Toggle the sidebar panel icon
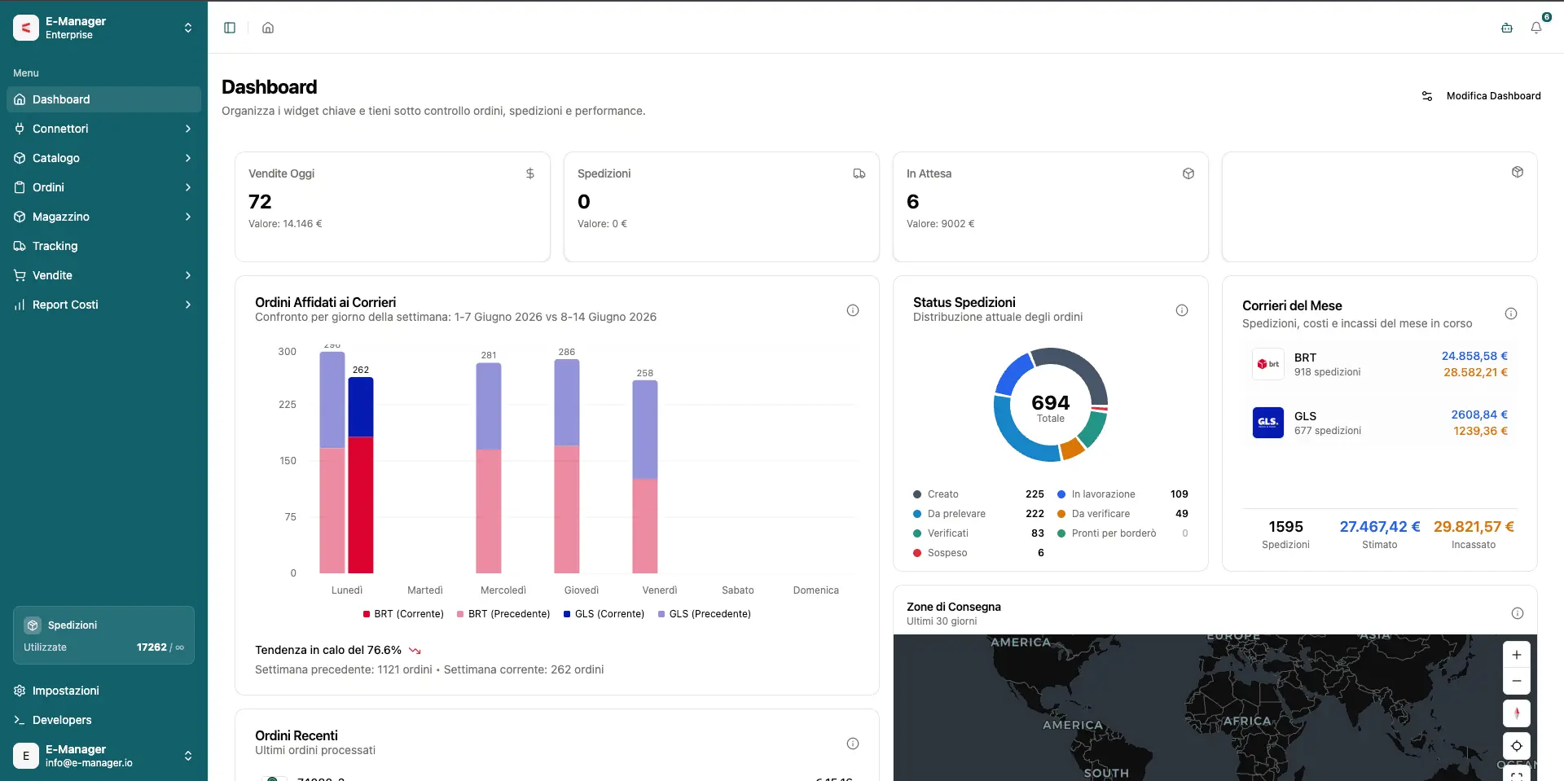 [230, 28]
